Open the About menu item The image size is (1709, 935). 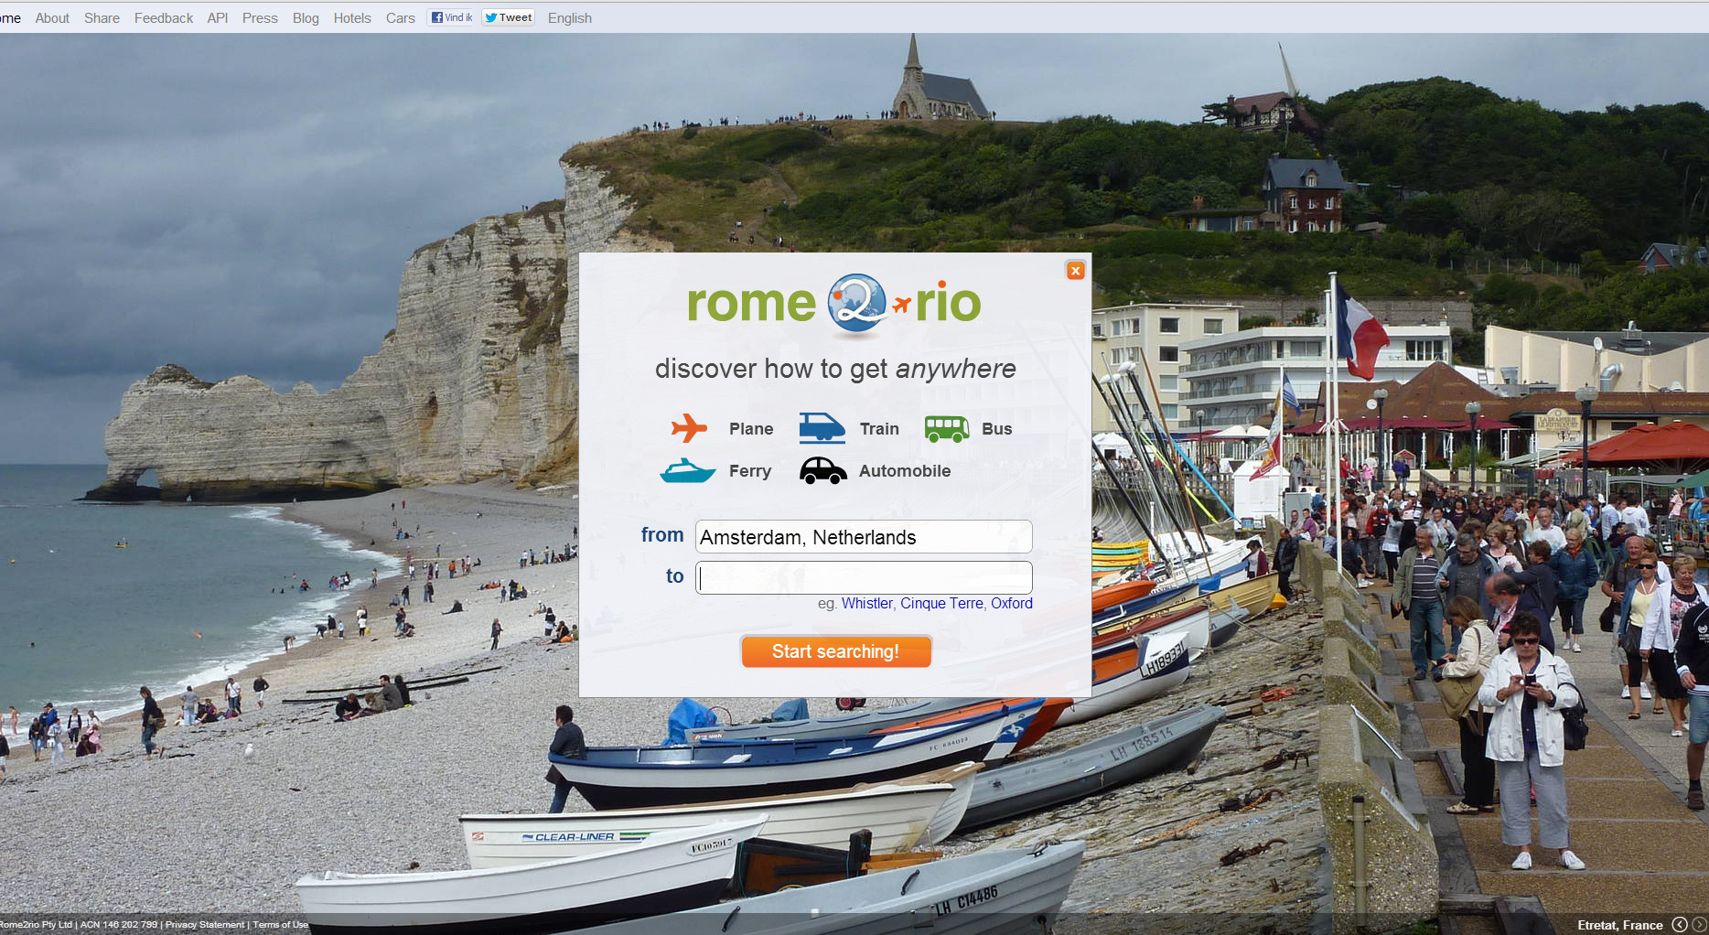tap(52, 18)
